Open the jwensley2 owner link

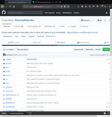pyautogui.click(x=8, y=20)
